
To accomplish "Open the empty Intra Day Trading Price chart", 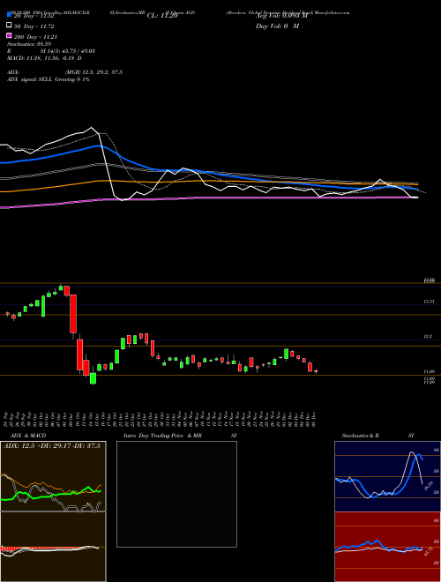I will 176,494.
